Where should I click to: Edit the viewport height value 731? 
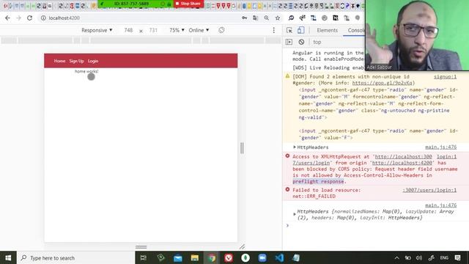153,30
